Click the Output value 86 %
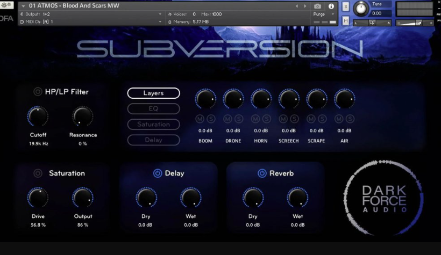 83,225
